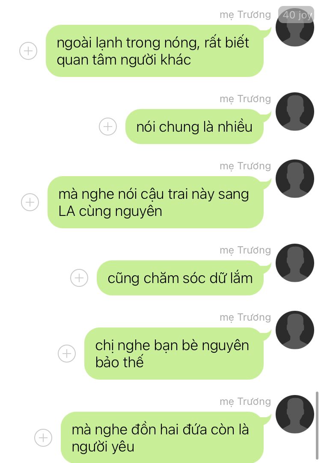Tap plus icon beside "LA cùng nguyên" message
The image size is (321, 463).
(x=30, y=202)
